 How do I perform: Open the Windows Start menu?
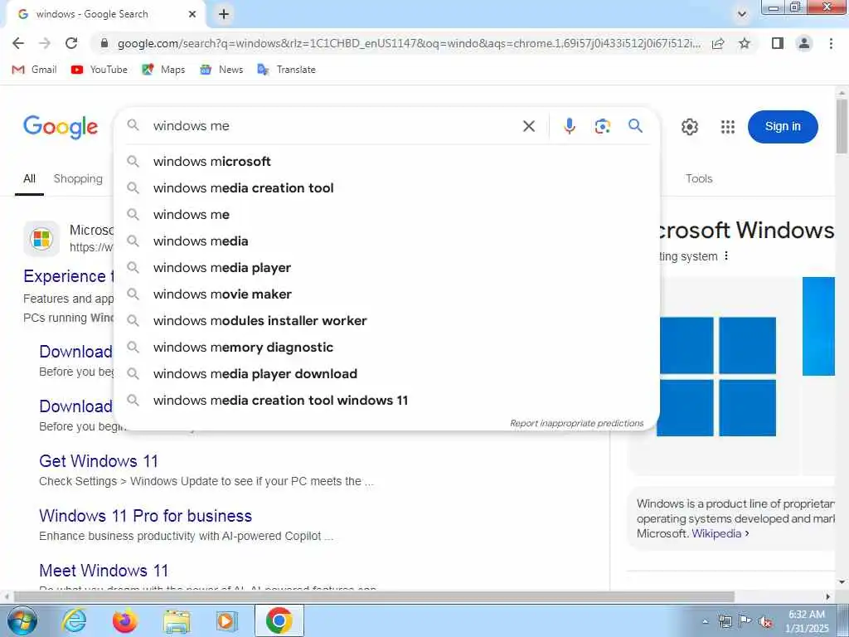(22, 620)
